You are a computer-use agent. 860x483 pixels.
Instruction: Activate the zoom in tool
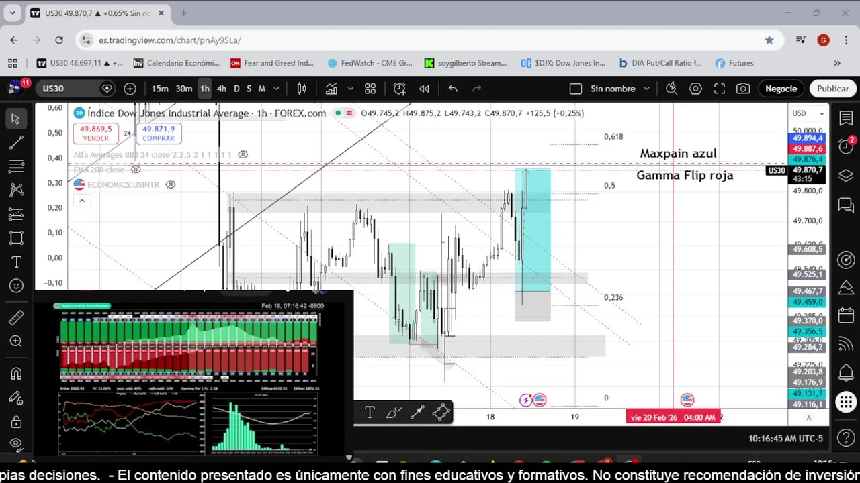tap(16, 342)
